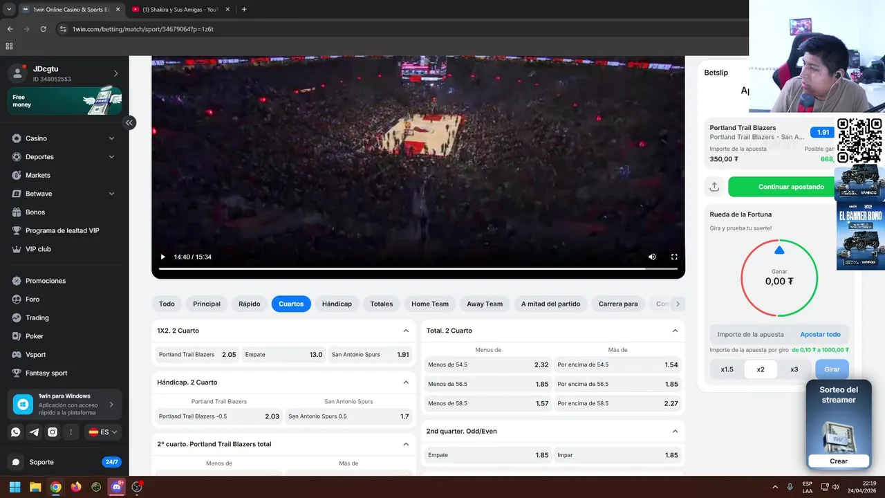This screenshot has width=885, height=498.
Task: Click Crear in Sorteo del streamer
Action: 839,461
